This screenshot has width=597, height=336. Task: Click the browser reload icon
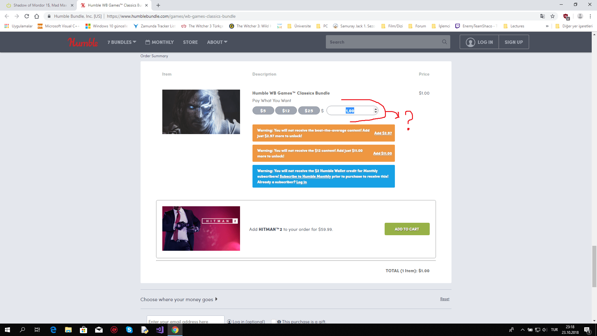(x=27, y=16)
